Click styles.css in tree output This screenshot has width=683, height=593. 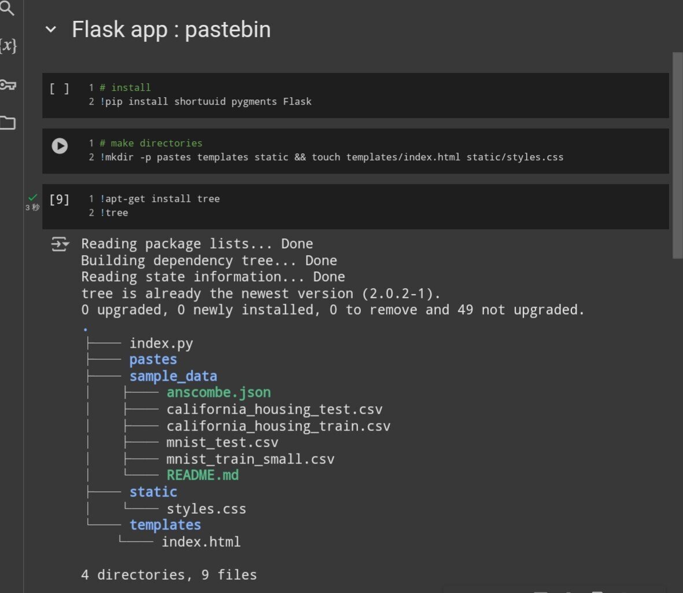[x=206, y=509]
